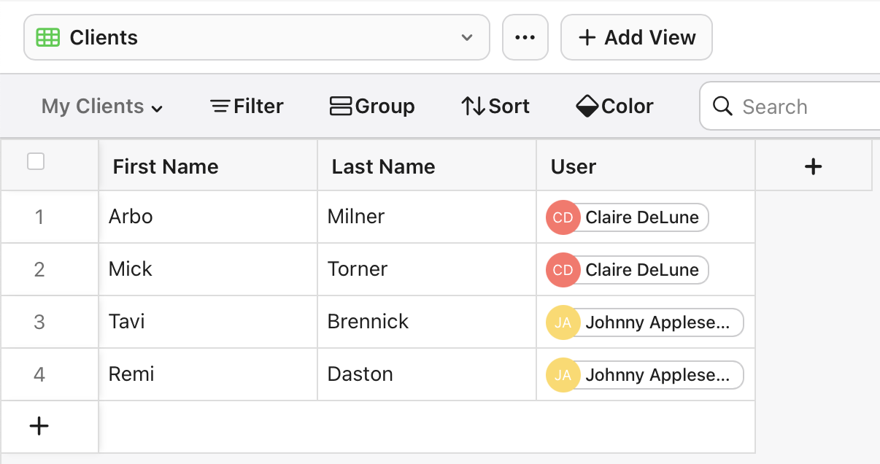The width and height of the screenshot is (880, 464).
Task: Open the ellipsis options menu beside Clients
Action: (x=525, y=36)
